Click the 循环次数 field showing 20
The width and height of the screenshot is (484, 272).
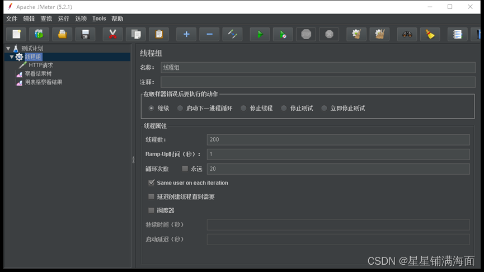click(339, 169)
